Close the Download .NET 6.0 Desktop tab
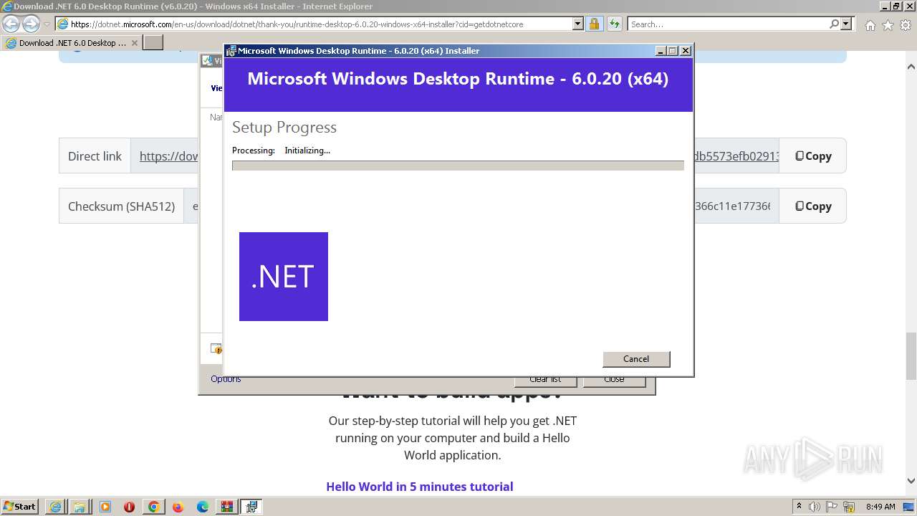917x516 pixels. point(134,43)
